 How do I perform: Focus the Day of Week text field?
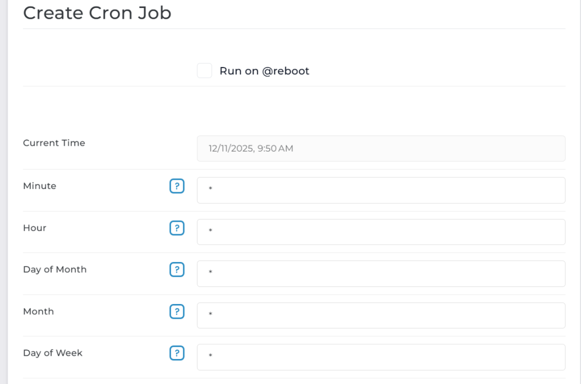(381, 357)
